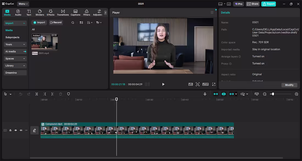Toggle main track magnet
The width and height of the screenshot is (302, 161).
[216, 94]
